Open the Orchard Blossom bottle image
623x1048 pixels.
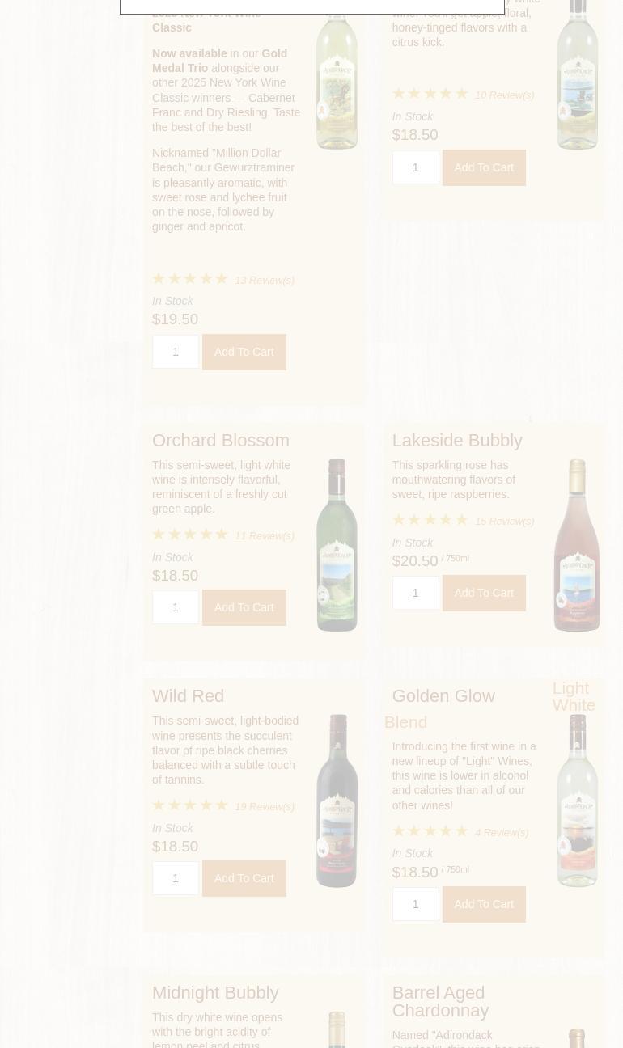[x=337, y=544]
